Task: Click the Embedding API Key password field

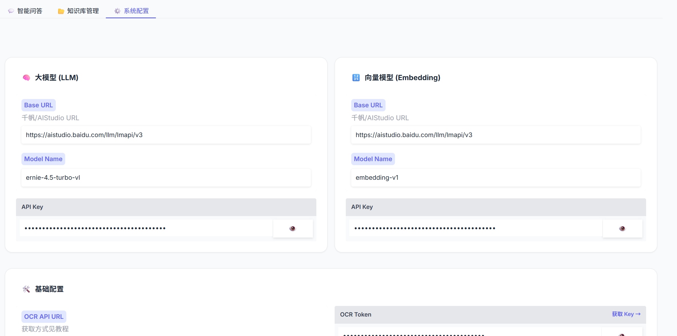Action: [475, 228]
